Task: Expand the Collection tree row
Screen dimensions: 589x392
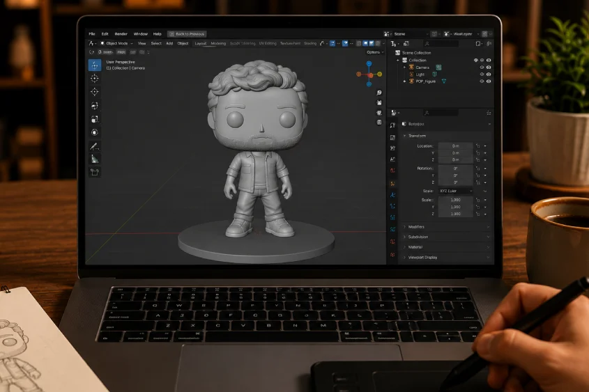Action: (398, 61)
